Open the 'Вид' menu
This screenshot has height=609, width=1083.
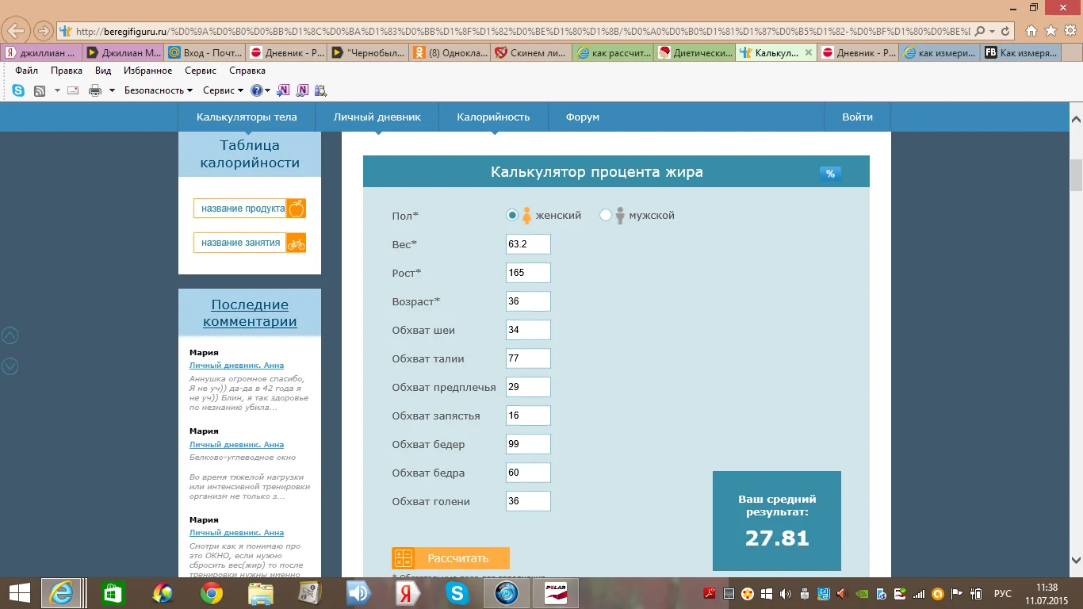tap(103, 71)
